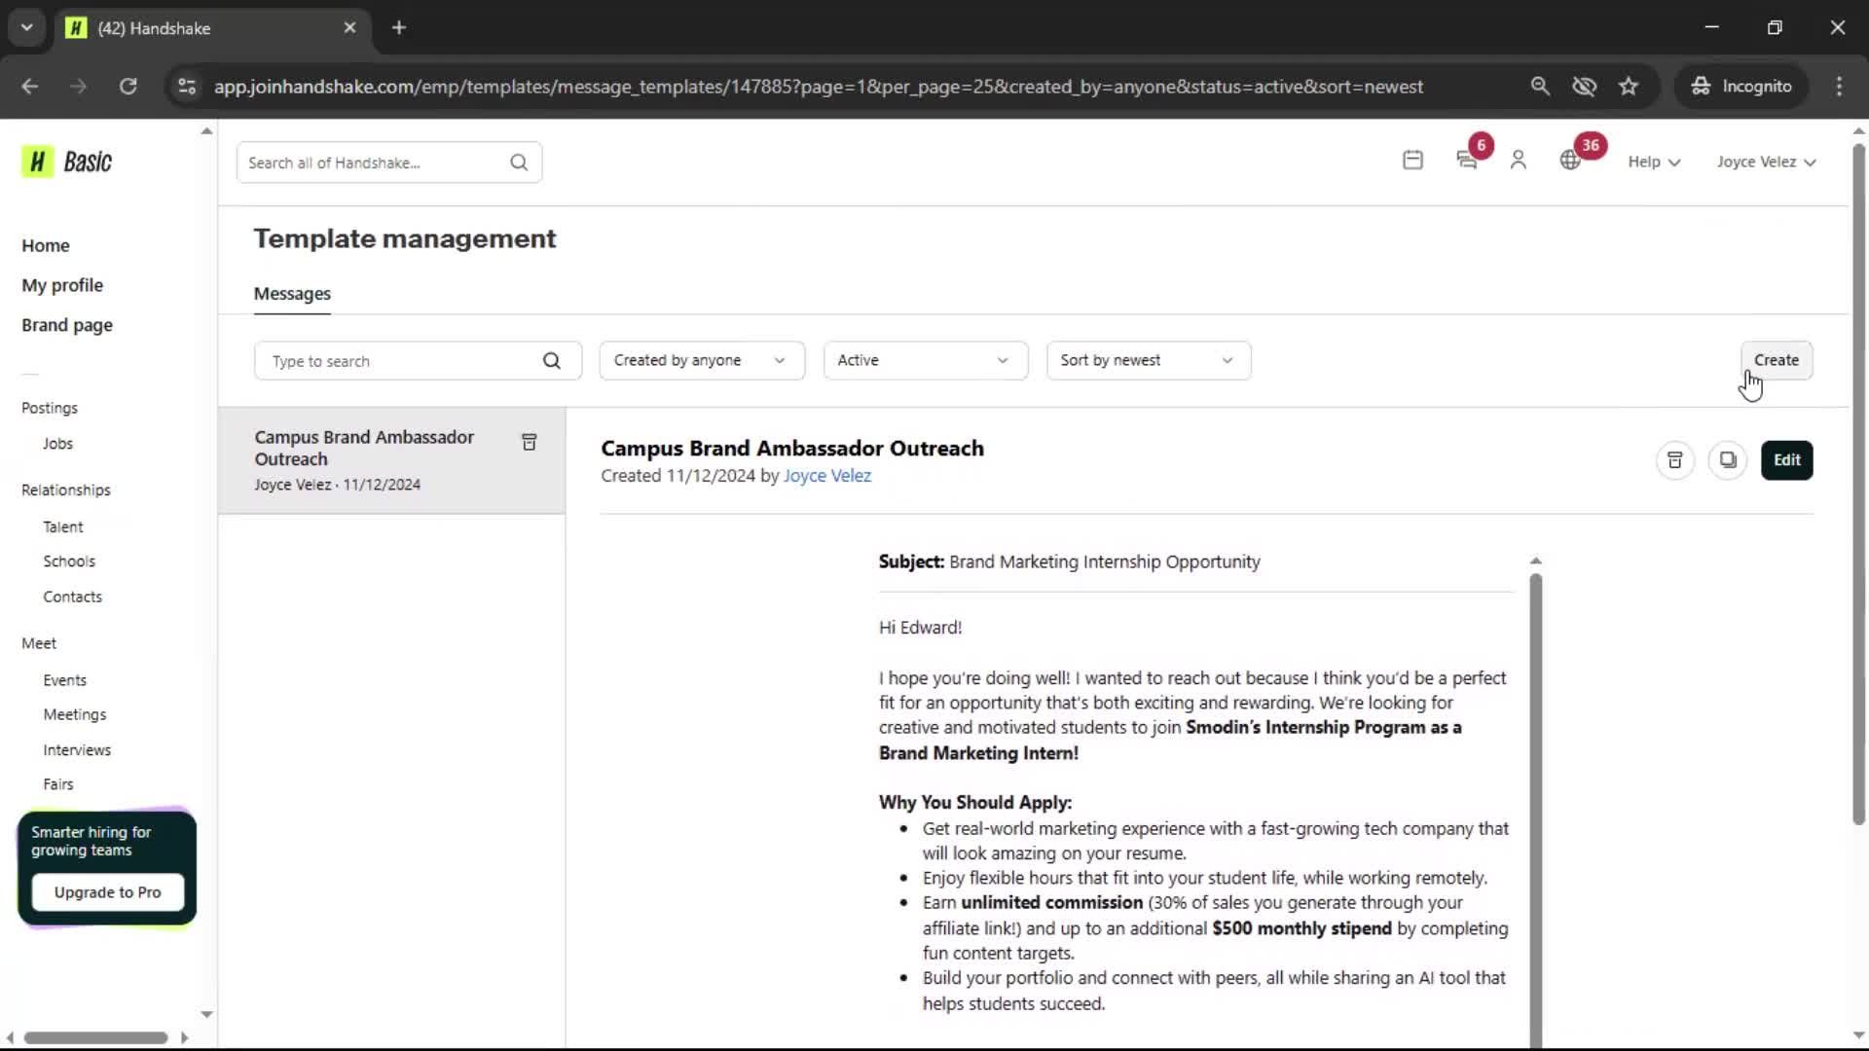Click sidebar scroll up arrow
The image size is (1869, 1051).
(206, 130)
